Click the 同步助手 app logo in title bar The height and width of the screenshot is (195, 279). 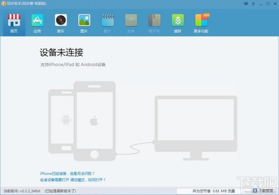pyautogui.click(x=3, y=3)
